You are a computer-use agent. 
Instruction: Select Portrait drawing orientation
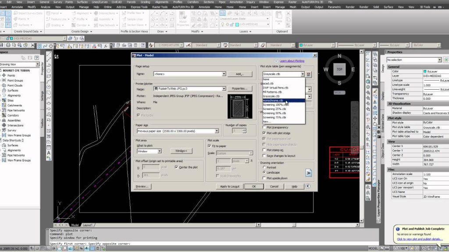pyautogui.click(x=264, y=168)
